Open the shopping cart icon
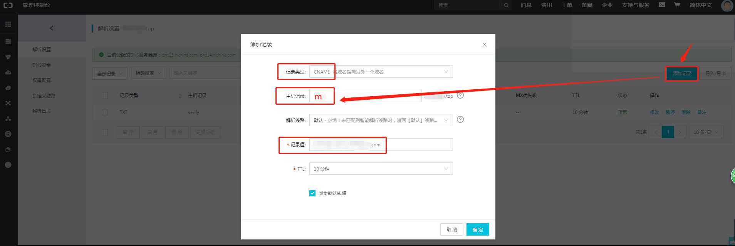Screen dimensions: 735x246 tap(677, 5)
